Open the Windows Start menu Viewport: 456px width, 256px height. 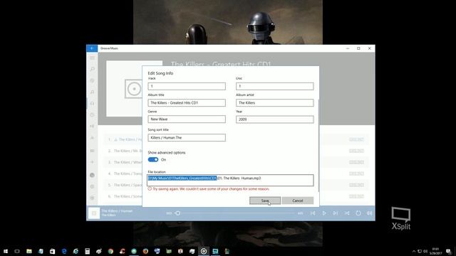6,251
